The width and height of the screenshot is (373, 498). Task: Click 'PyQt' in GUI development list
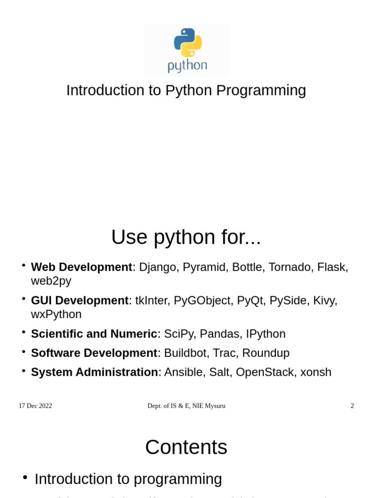point(250,301)
